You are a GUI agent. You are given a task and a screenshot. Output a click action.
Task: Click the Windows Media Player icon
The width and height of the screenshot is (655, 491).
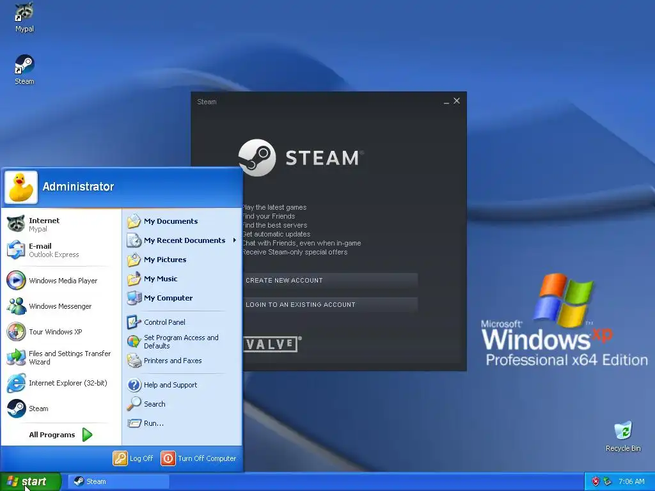(16, 280)
